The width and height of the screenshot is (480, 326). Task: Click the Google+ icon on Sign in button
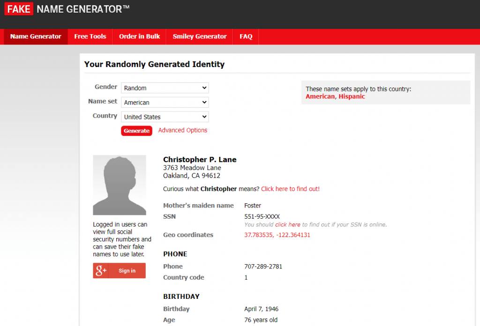101,271
